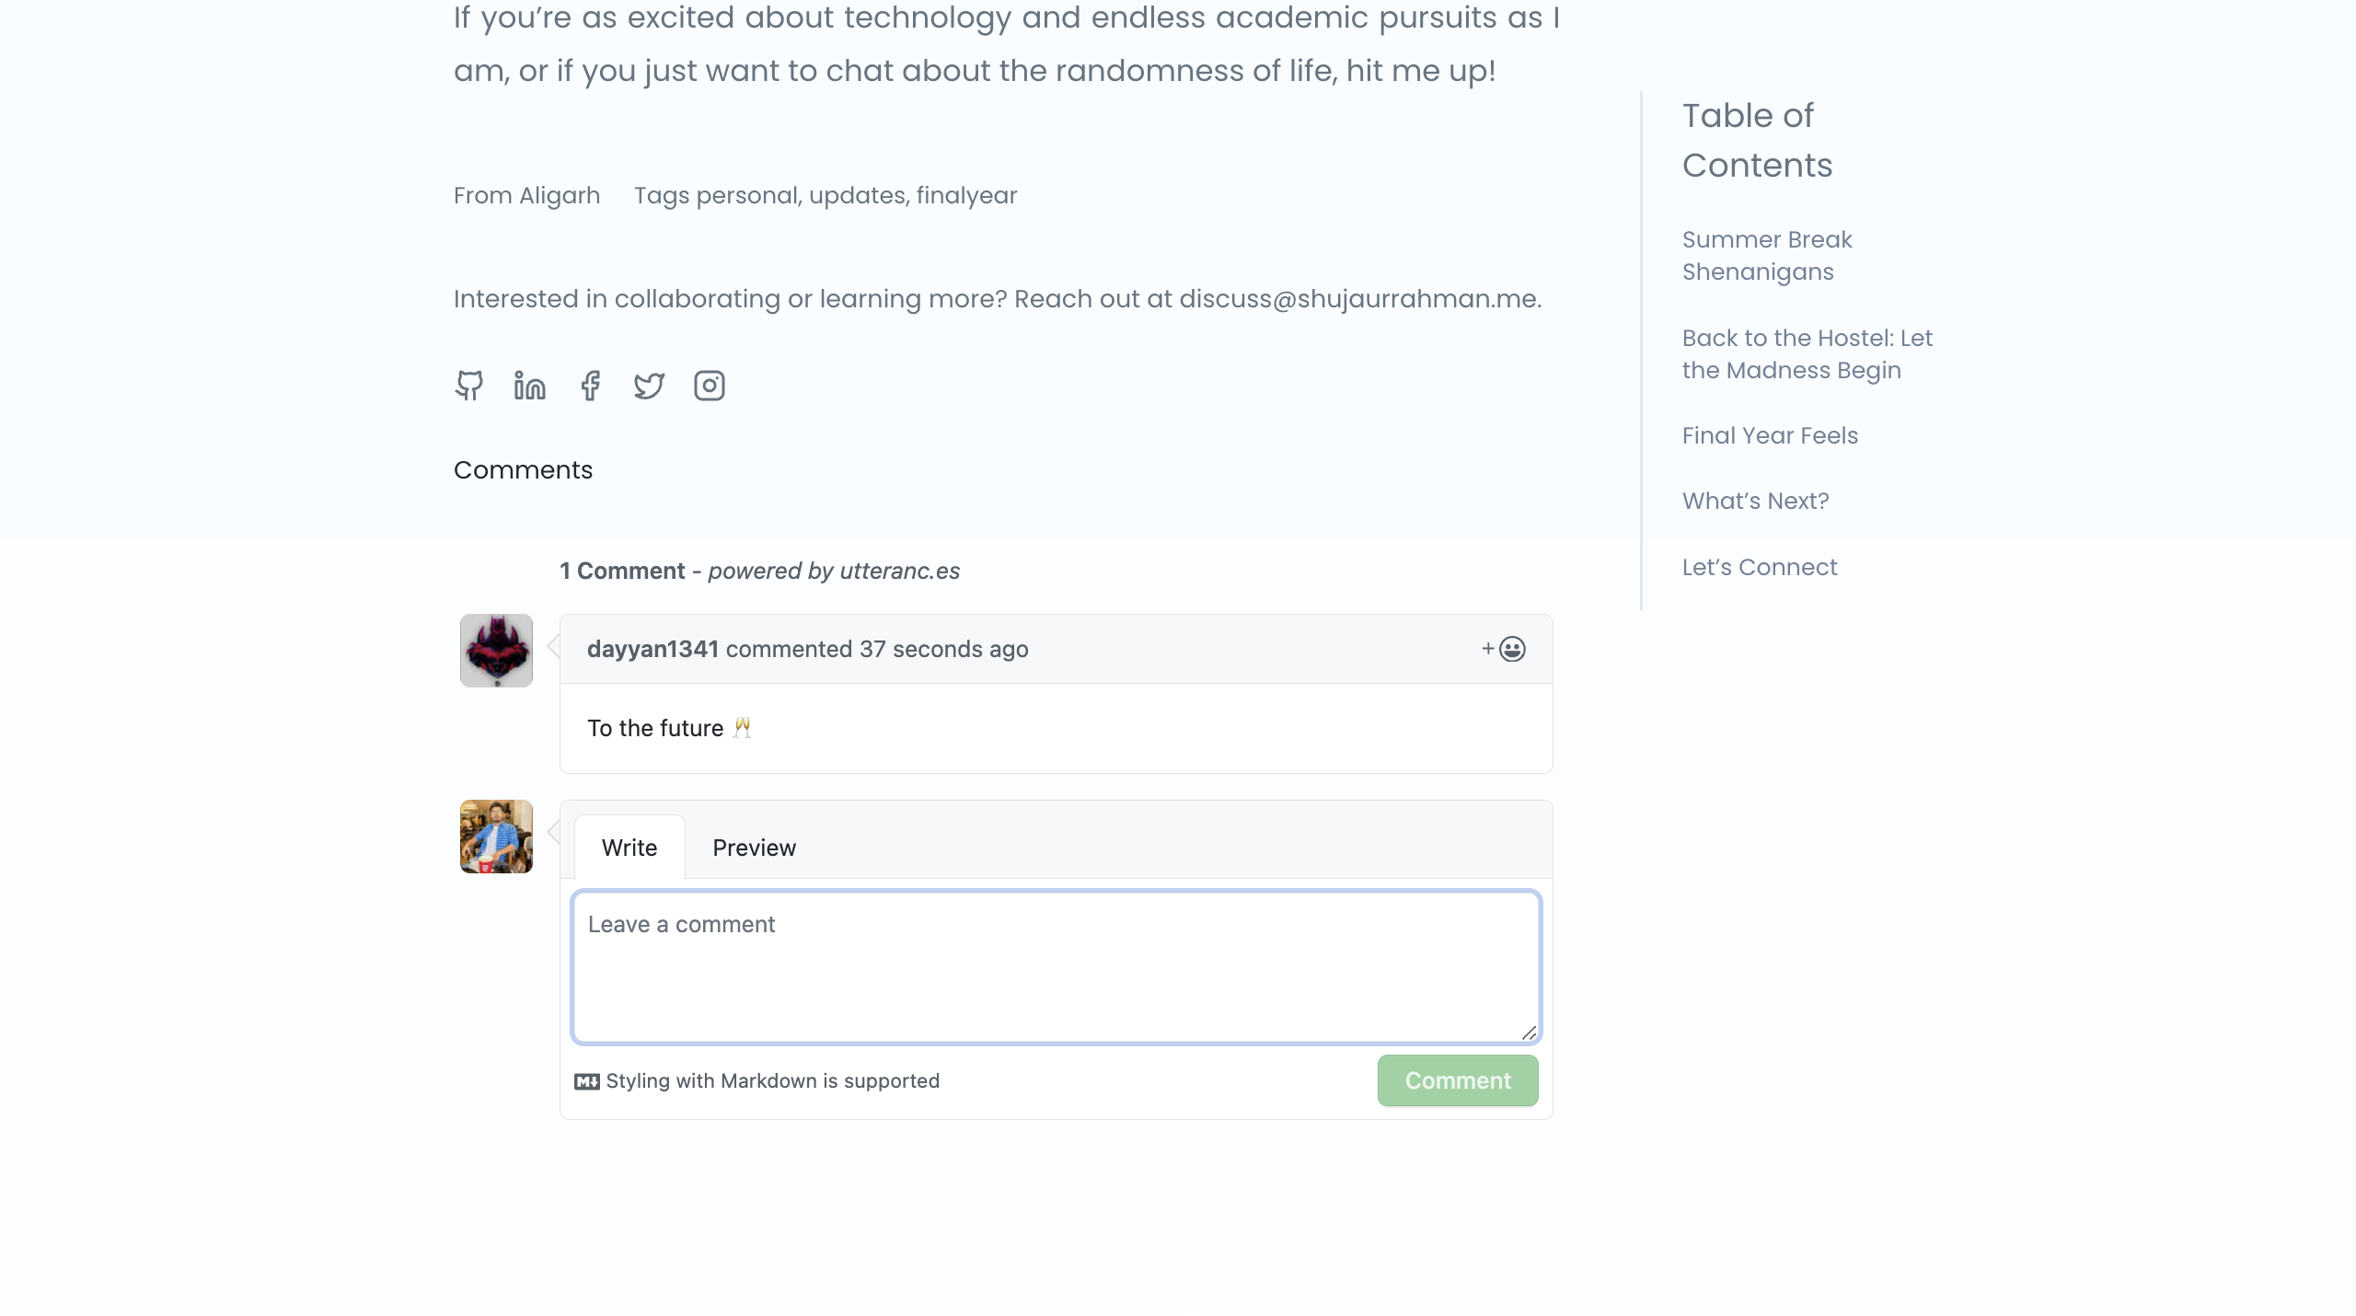Open Back to the Hostel section
Viewport: 2356px width, 1316px height.
(1807, 353)
